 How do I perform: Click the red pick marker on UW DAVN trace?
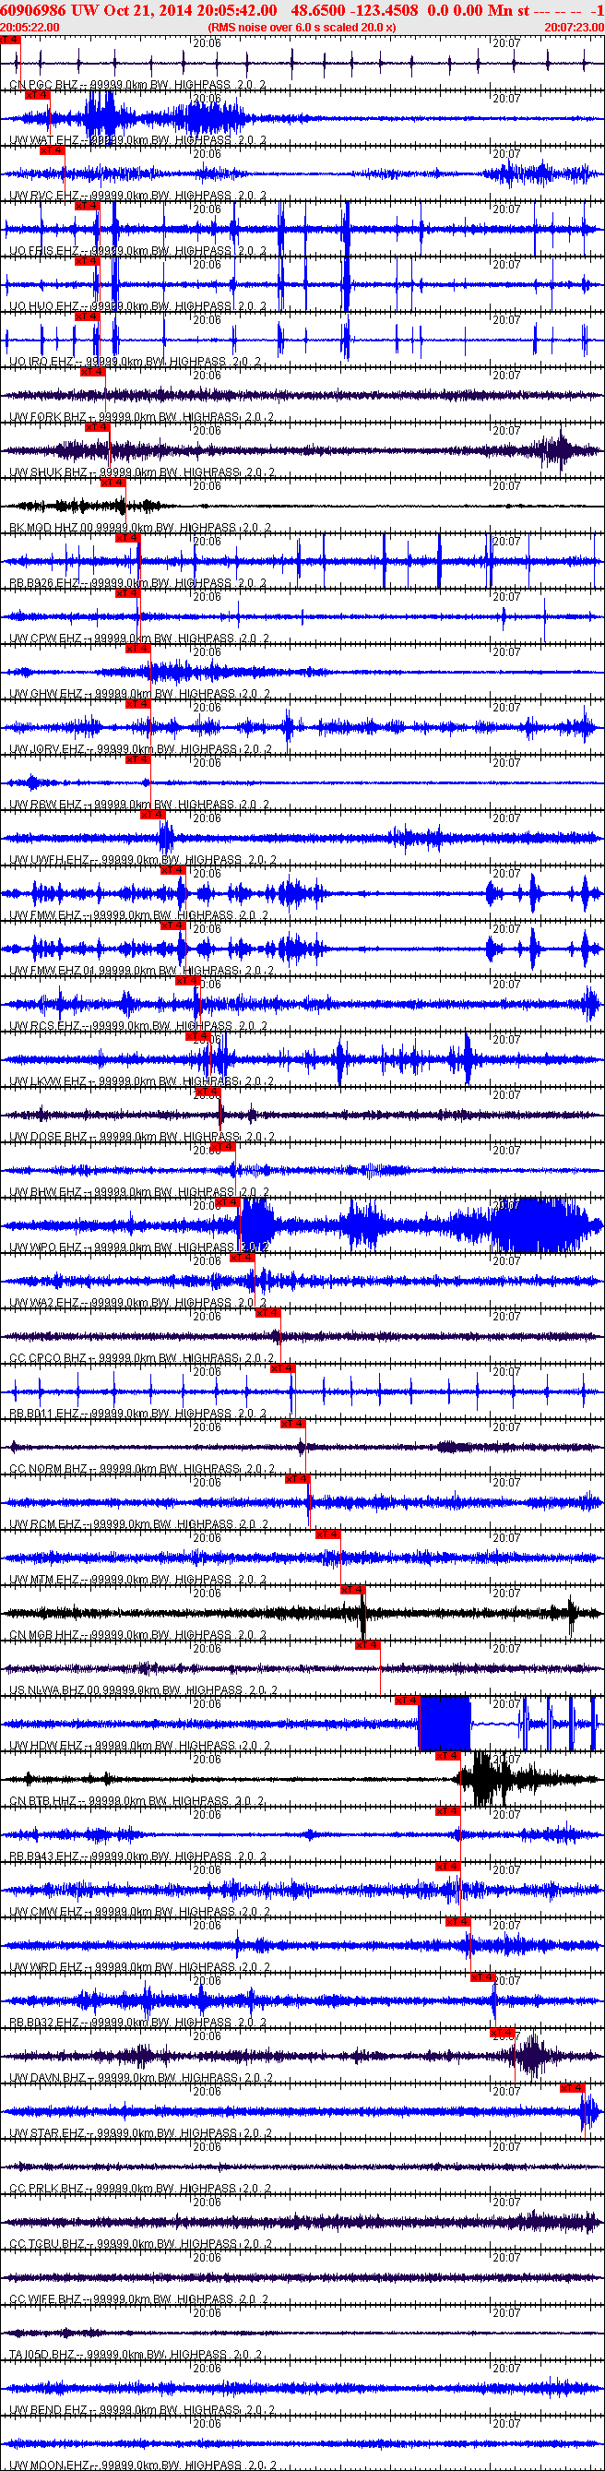[503, 2033]
